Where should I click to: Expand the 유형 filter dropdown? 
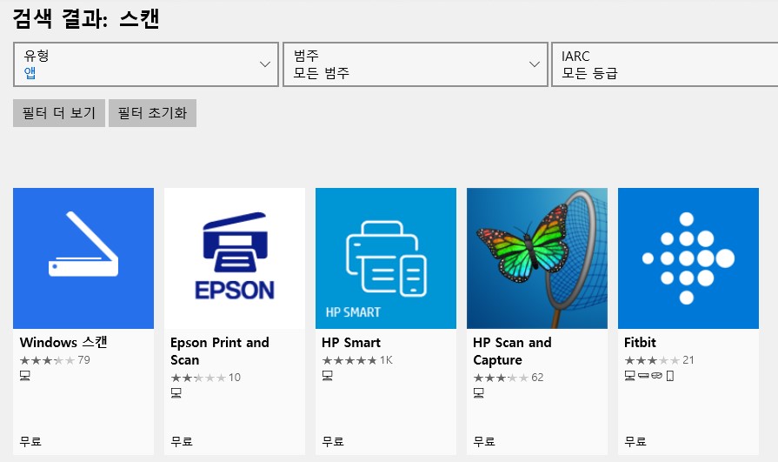click(146, 64)
